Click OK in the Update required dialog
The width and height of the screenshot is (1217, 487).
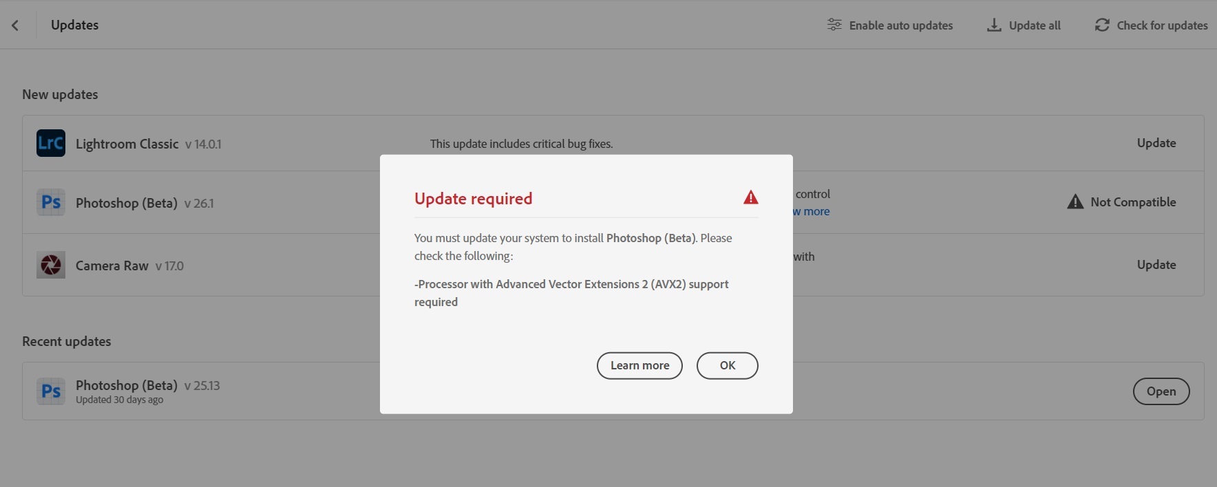pyautogui.click(x=728, y=365)
